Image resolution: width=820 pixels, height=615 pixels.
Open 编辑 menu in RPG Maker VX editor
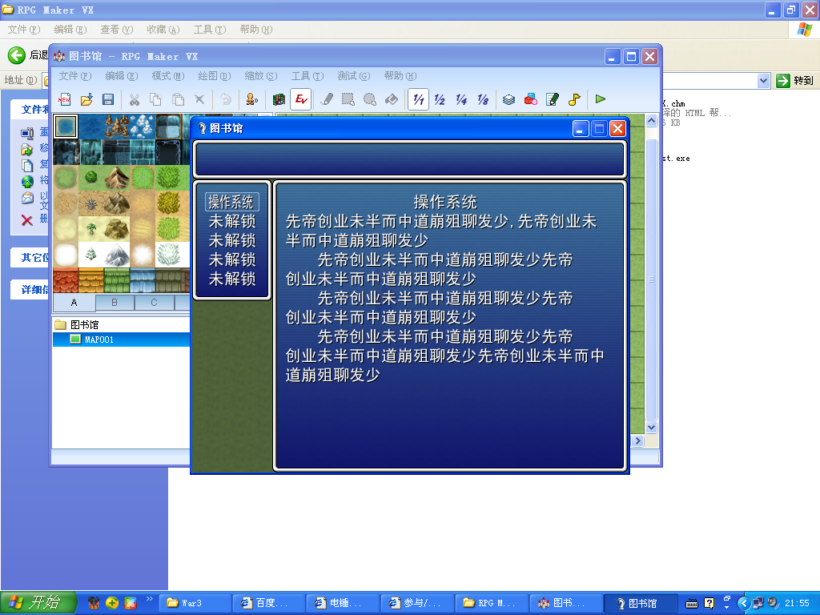pos(122,76)
